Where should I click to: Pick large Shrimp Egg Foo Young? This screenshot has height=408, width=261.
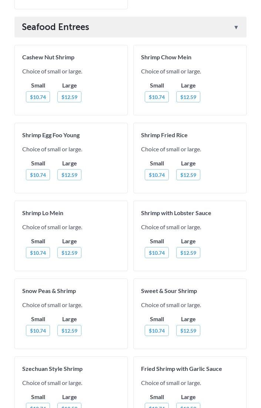point(69,175)
